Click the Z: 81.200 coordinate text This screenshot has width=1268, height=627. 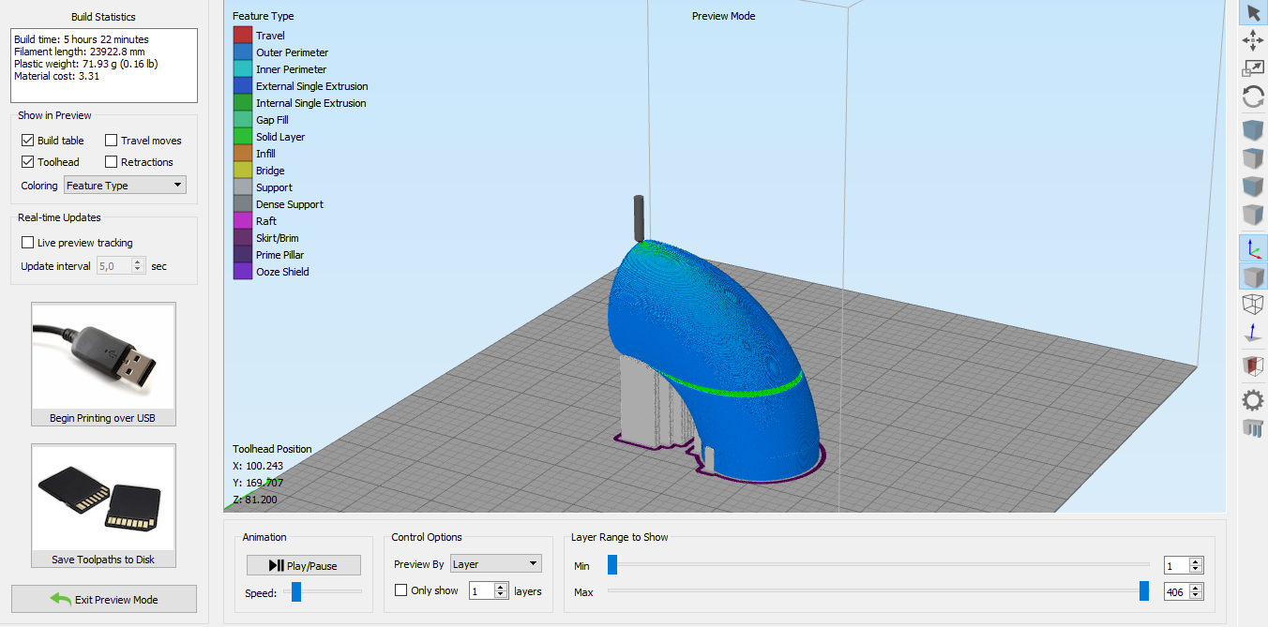click(254, 500)
